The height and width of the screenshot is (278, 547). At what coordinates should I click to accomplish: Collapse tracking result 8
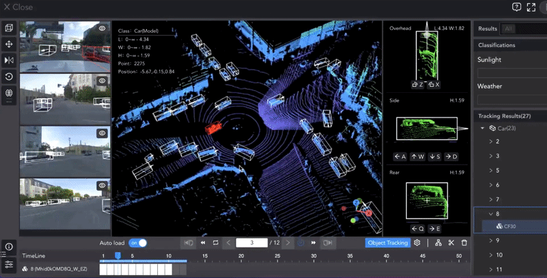pyautogui.click(x=490, y=214)
